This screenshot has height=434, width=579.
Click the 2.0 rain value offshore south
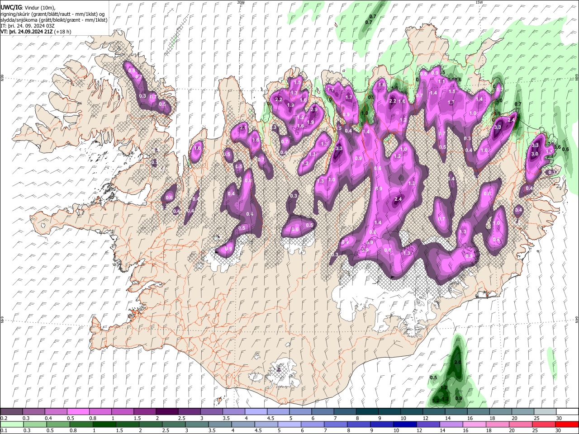[x=457, y=363]
